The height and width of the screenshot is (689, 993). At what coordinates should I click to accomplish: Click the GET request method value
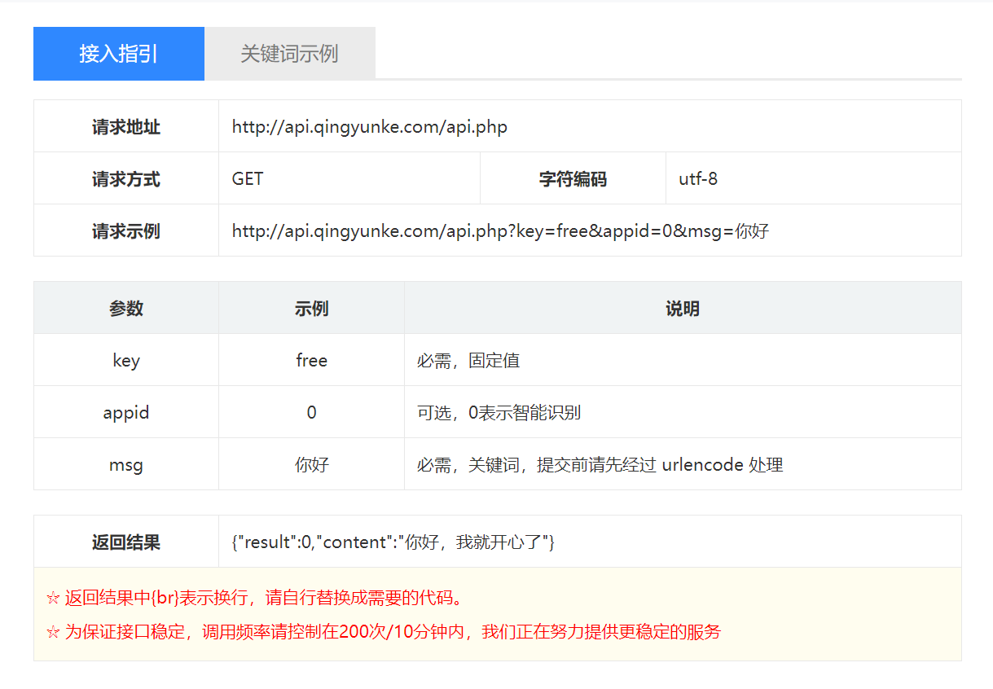(248, 179)
